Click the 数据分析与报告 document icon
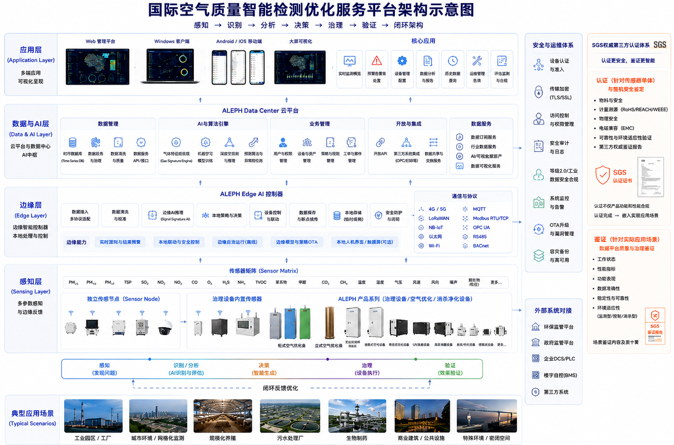 tap(428, 61)
